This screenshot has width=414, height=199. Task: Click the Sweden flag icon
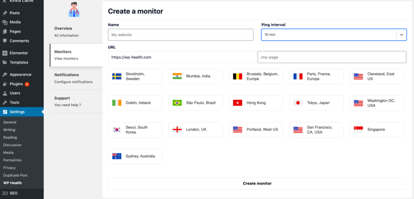(x=117, y=76)
